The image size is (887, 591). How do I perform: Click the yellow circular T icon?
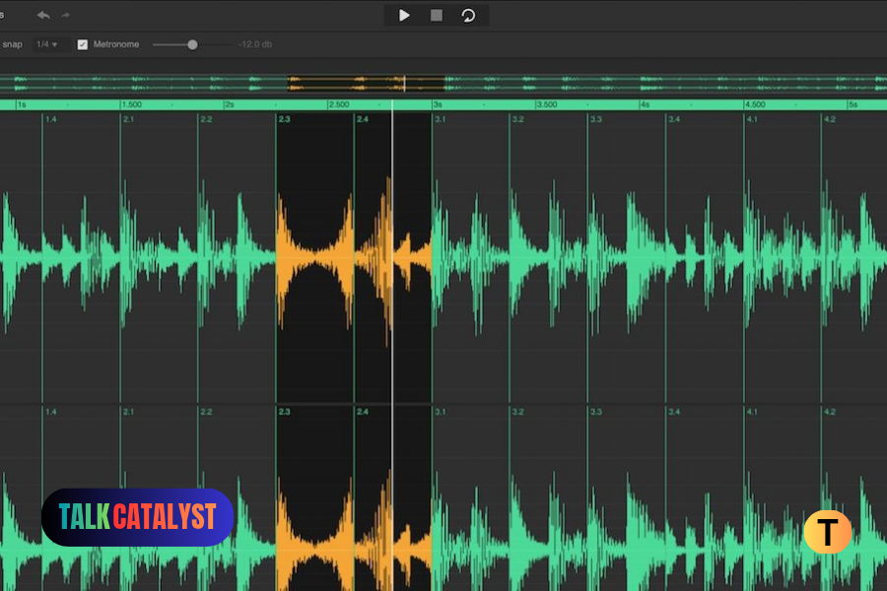(x=827, y=532)
